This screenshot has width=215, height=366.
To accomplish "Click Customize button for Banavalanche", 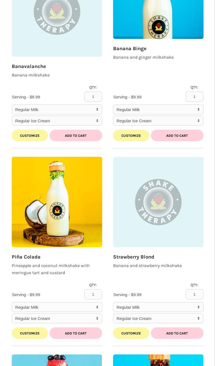I will 30,135.
